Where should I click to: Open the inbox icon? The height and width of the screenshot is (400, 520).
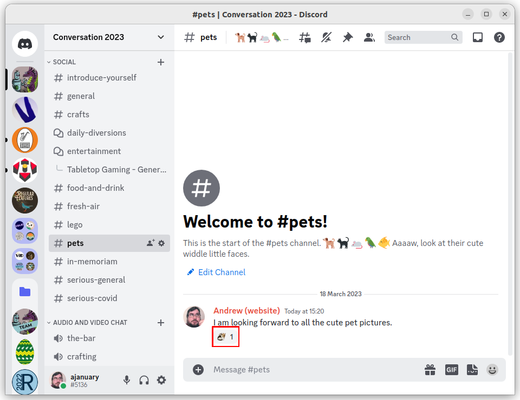tap(478, 37)
